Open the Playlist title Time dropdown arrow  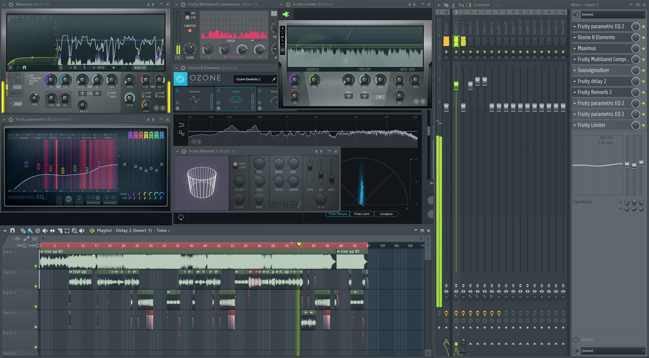coord(169,231)
